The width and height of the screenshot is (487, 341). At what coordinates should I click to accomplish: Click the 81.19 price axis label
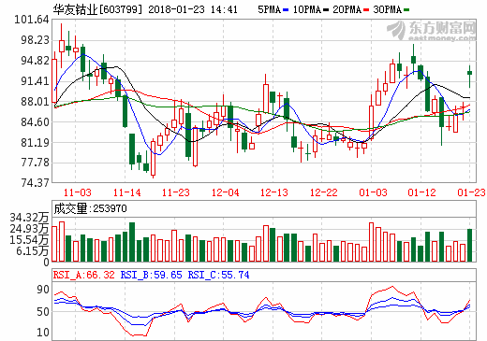[36, 143]
